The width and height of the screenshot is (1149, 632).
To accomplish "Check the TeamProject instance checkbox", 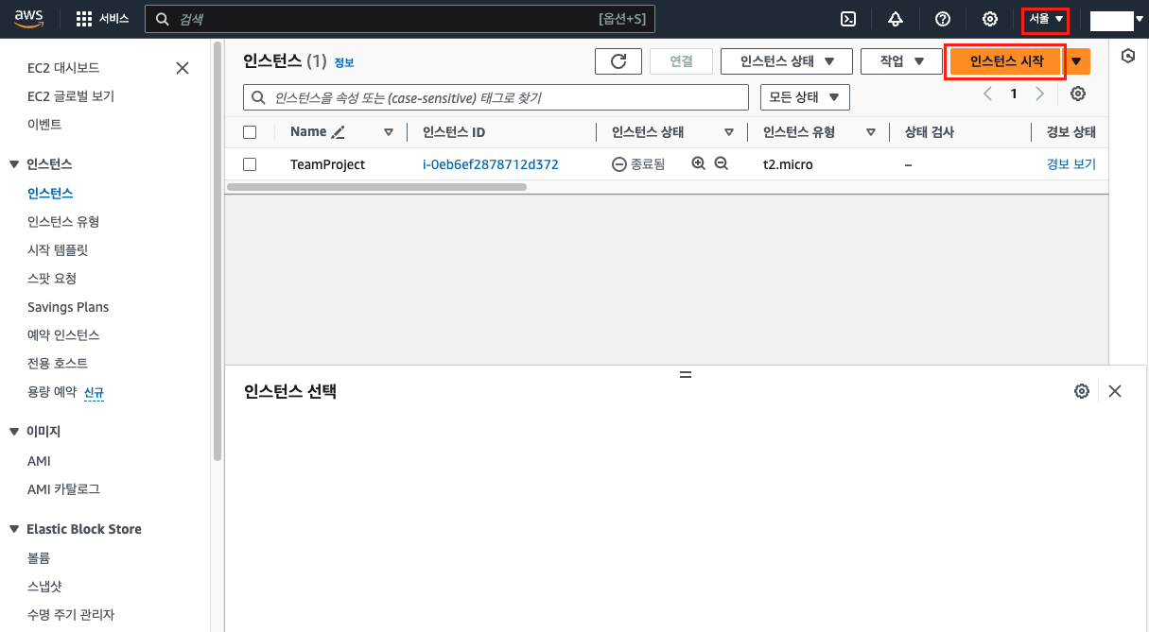I will (250, 164).
